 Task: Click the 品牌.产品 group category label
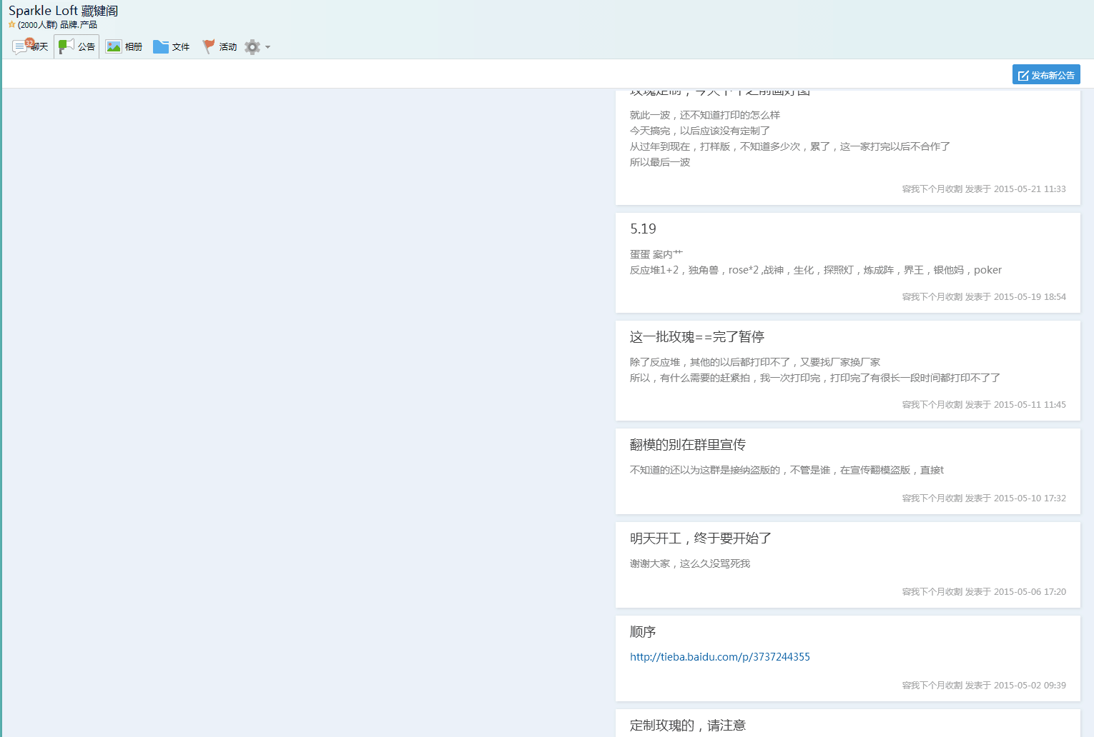pos(78,25)
